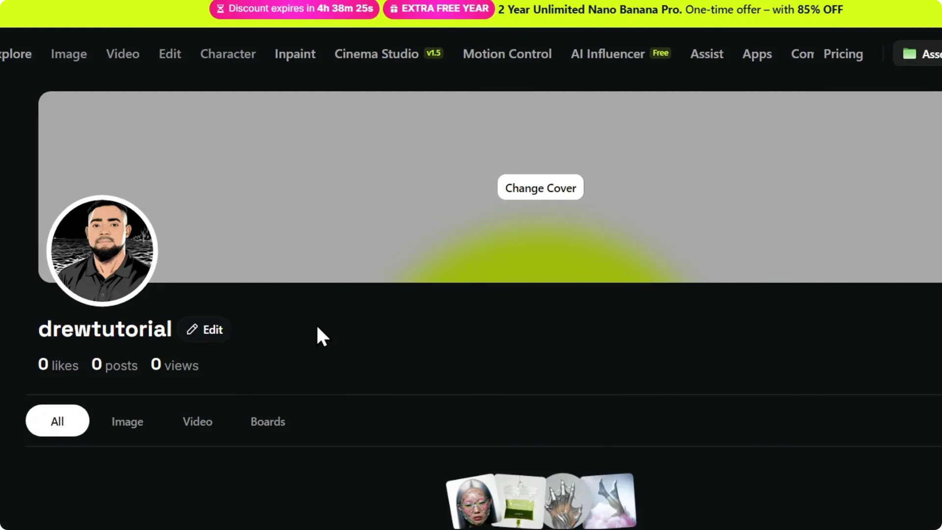Click the 85% OFF Nano Banana Pro offer banner

(x=670, y=9)
